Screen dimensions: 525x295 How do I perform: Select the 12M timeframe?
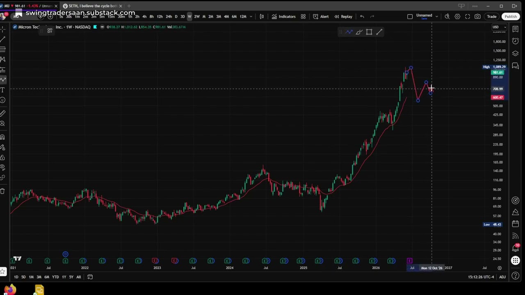click(x=243, y=16)
